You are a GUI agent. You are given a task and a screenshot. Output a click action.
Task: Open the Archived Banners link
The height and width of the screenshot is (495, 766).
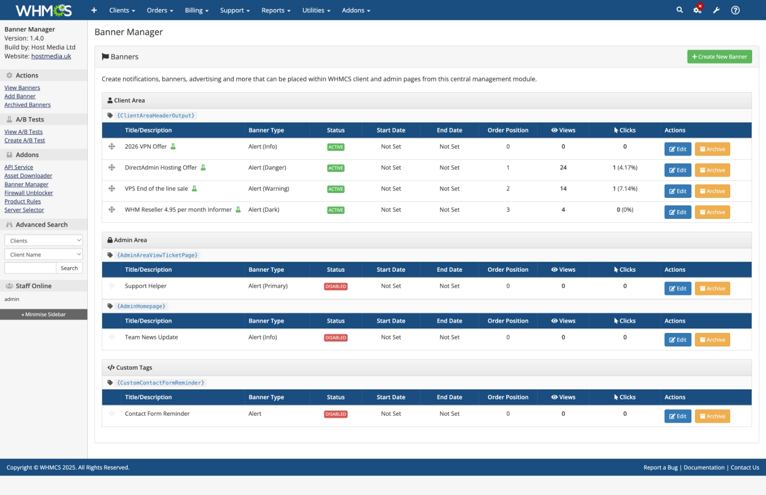click(x=27, y=105)
